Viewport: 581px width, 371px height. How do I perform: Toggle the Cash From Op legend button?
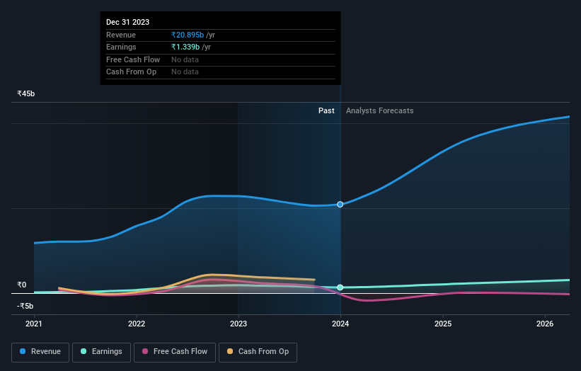(x=258, y=352)
